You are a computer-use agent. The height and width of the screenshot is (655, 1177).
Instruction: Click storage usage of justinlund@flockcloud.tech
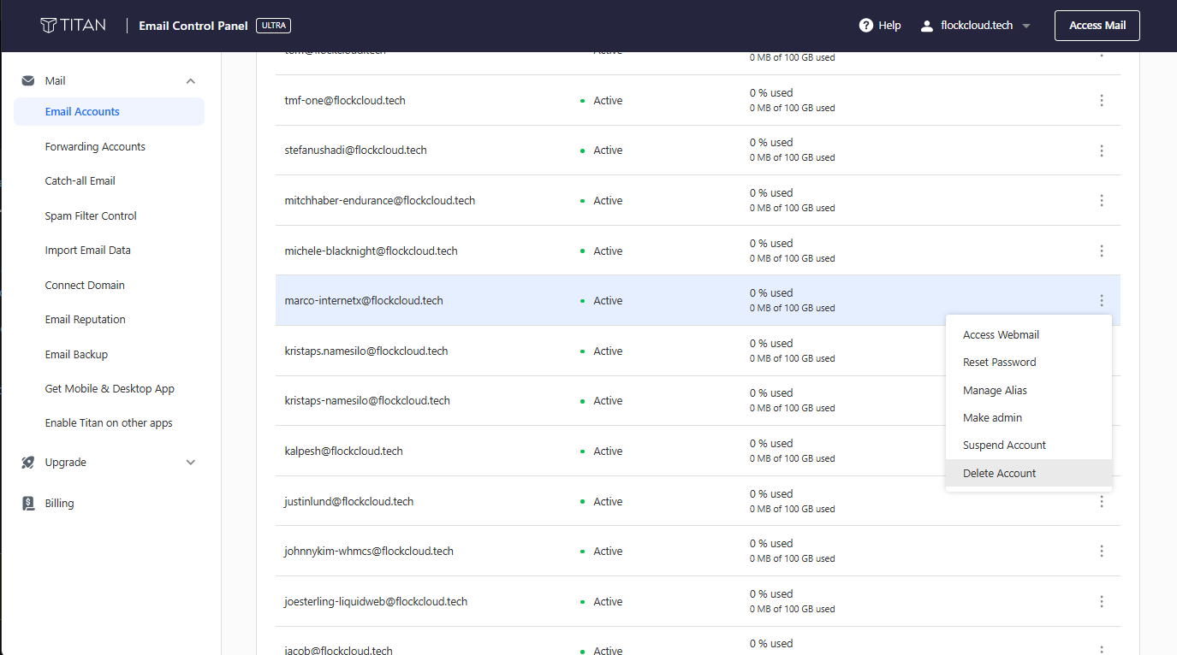click(792, 501)
